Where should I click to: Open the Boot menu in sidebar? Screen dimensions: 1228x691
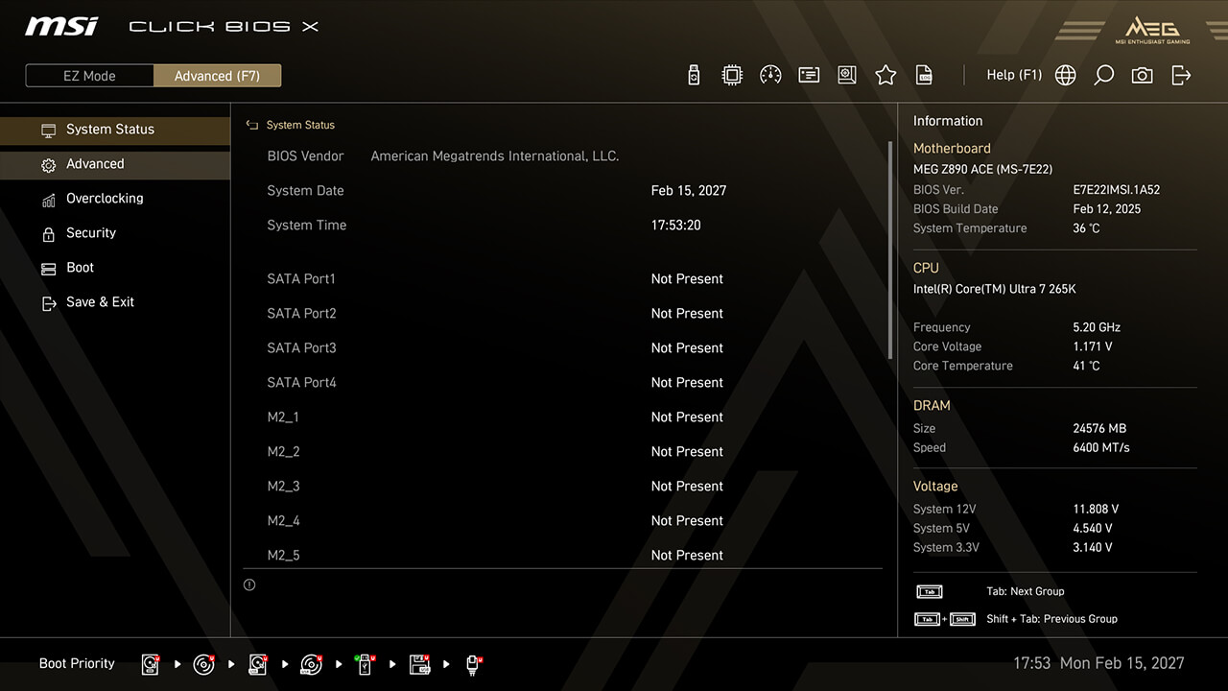[115, 268]
